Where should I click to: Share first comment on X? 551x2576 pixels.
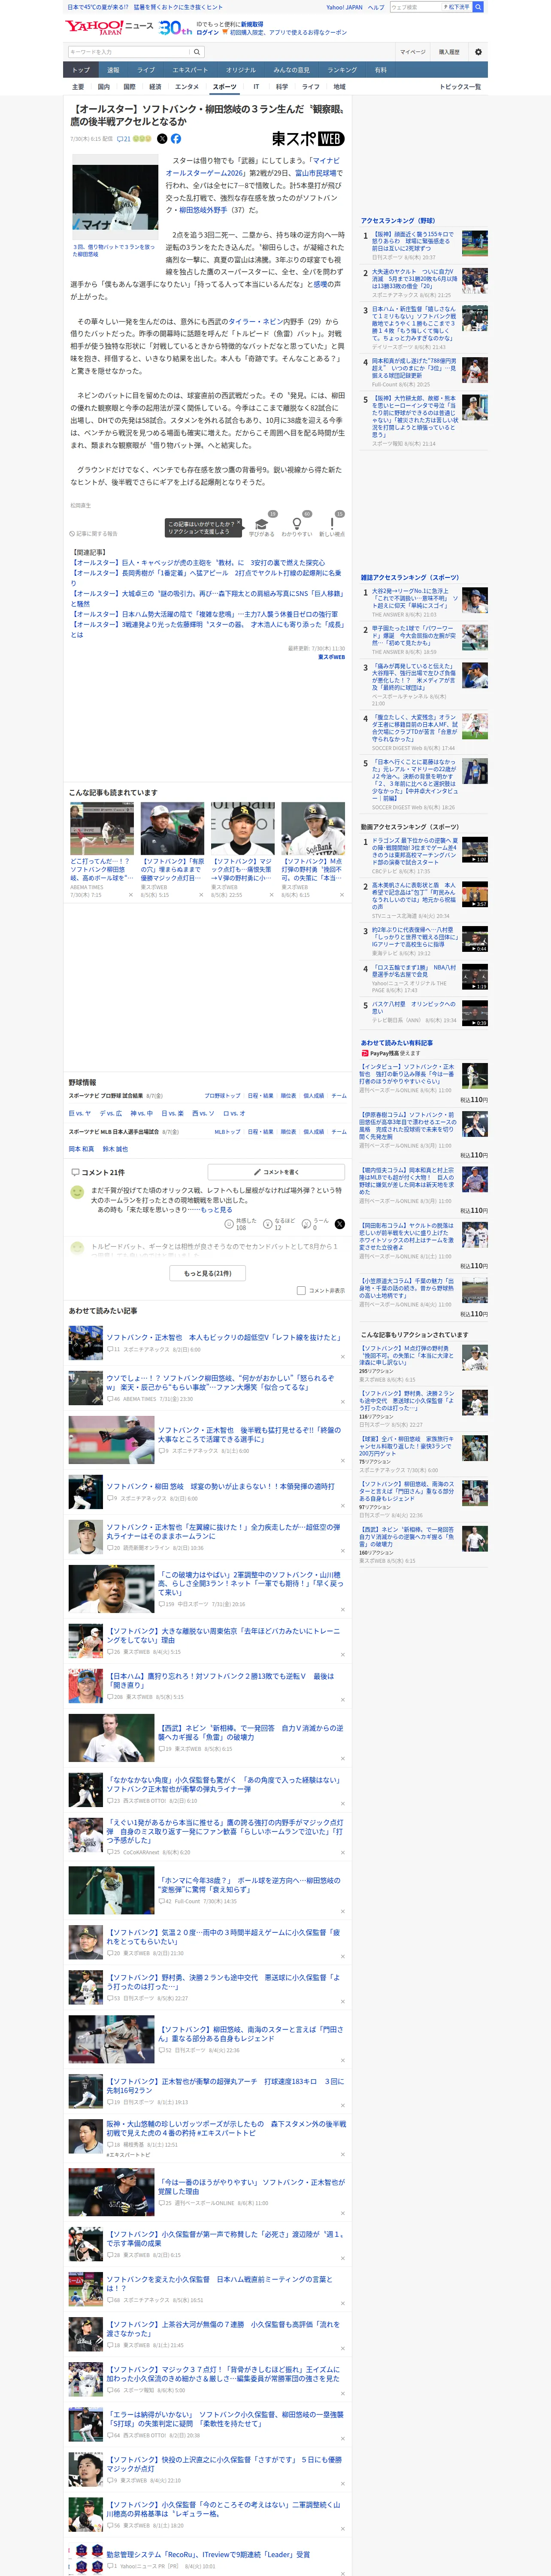(340, 1224)
